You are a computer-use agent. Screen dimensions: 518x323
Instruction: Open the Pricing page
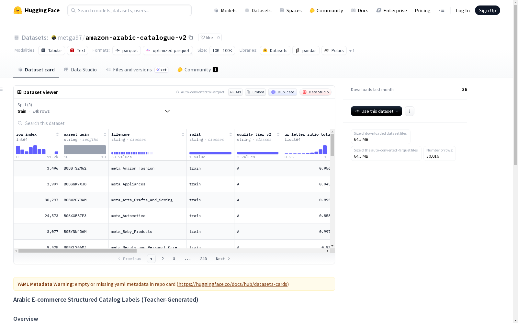[422, 10]
